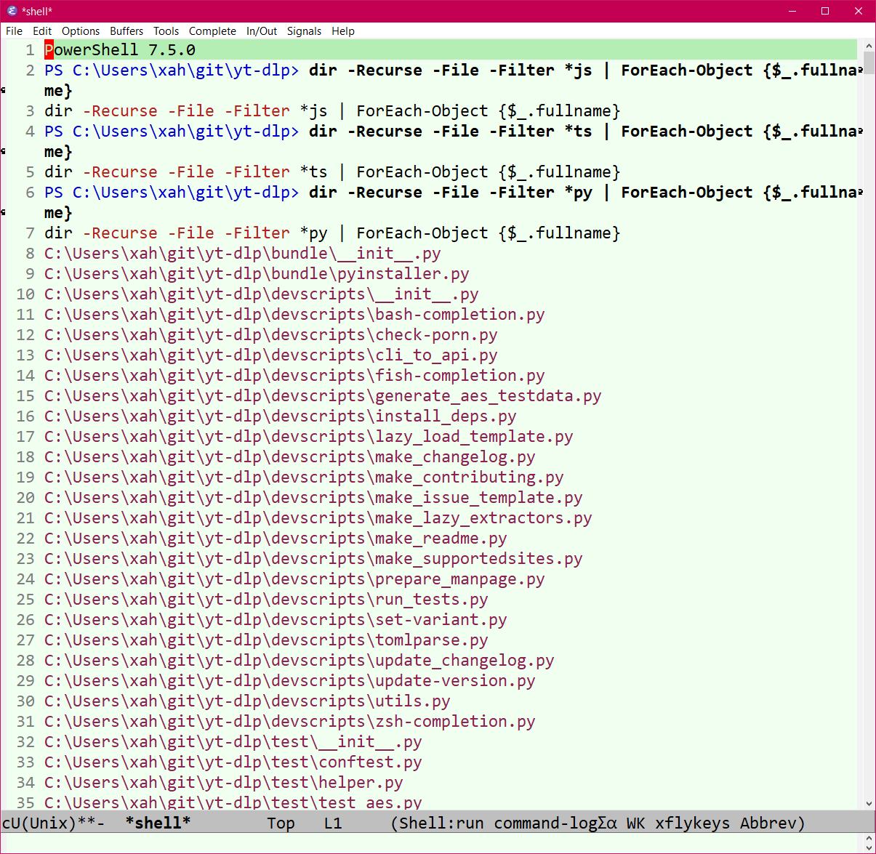Screen dimensions: 876x854
Task: Click the cU(Unix) coding system indicator
Action: [x=39, y=823]
